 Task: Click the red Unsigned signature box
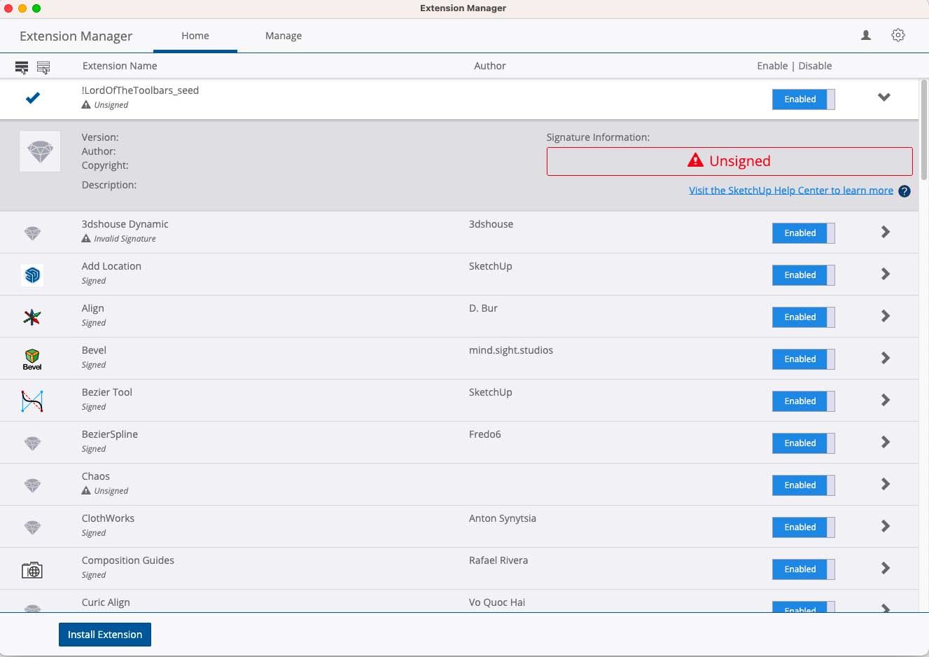(729, 161)
